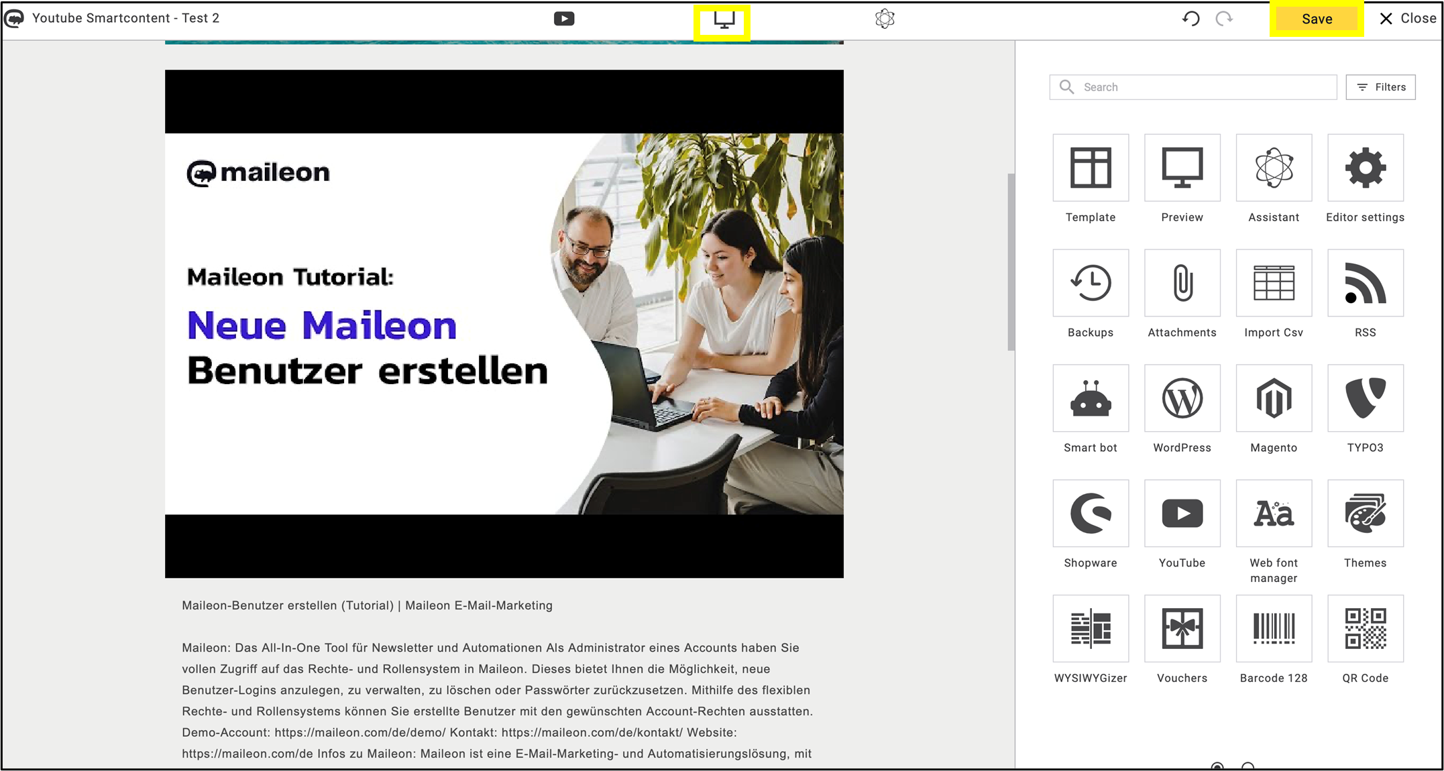Open the Web font manager tile

pos(1274,514)
